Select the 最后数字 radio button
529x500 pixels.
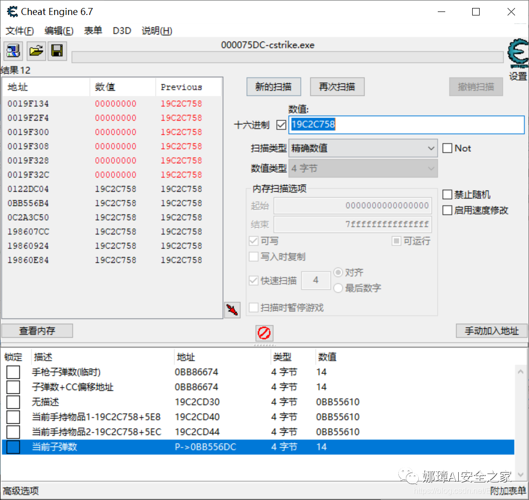tap(338, 288)
